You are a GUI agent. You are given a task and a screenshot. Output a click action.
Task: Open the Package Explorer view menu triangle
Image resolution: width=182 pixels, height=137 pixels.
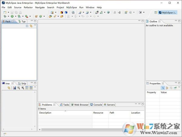click(x=35, y=26)
